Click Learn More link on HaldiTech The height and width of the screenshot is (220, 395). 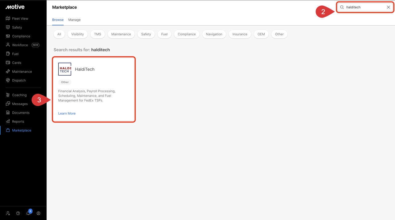pos(67,113)
